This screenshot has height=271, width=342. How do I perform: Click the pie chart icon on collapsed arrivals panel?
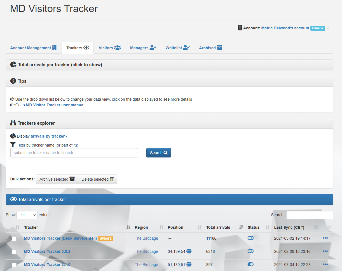(13, 64)
